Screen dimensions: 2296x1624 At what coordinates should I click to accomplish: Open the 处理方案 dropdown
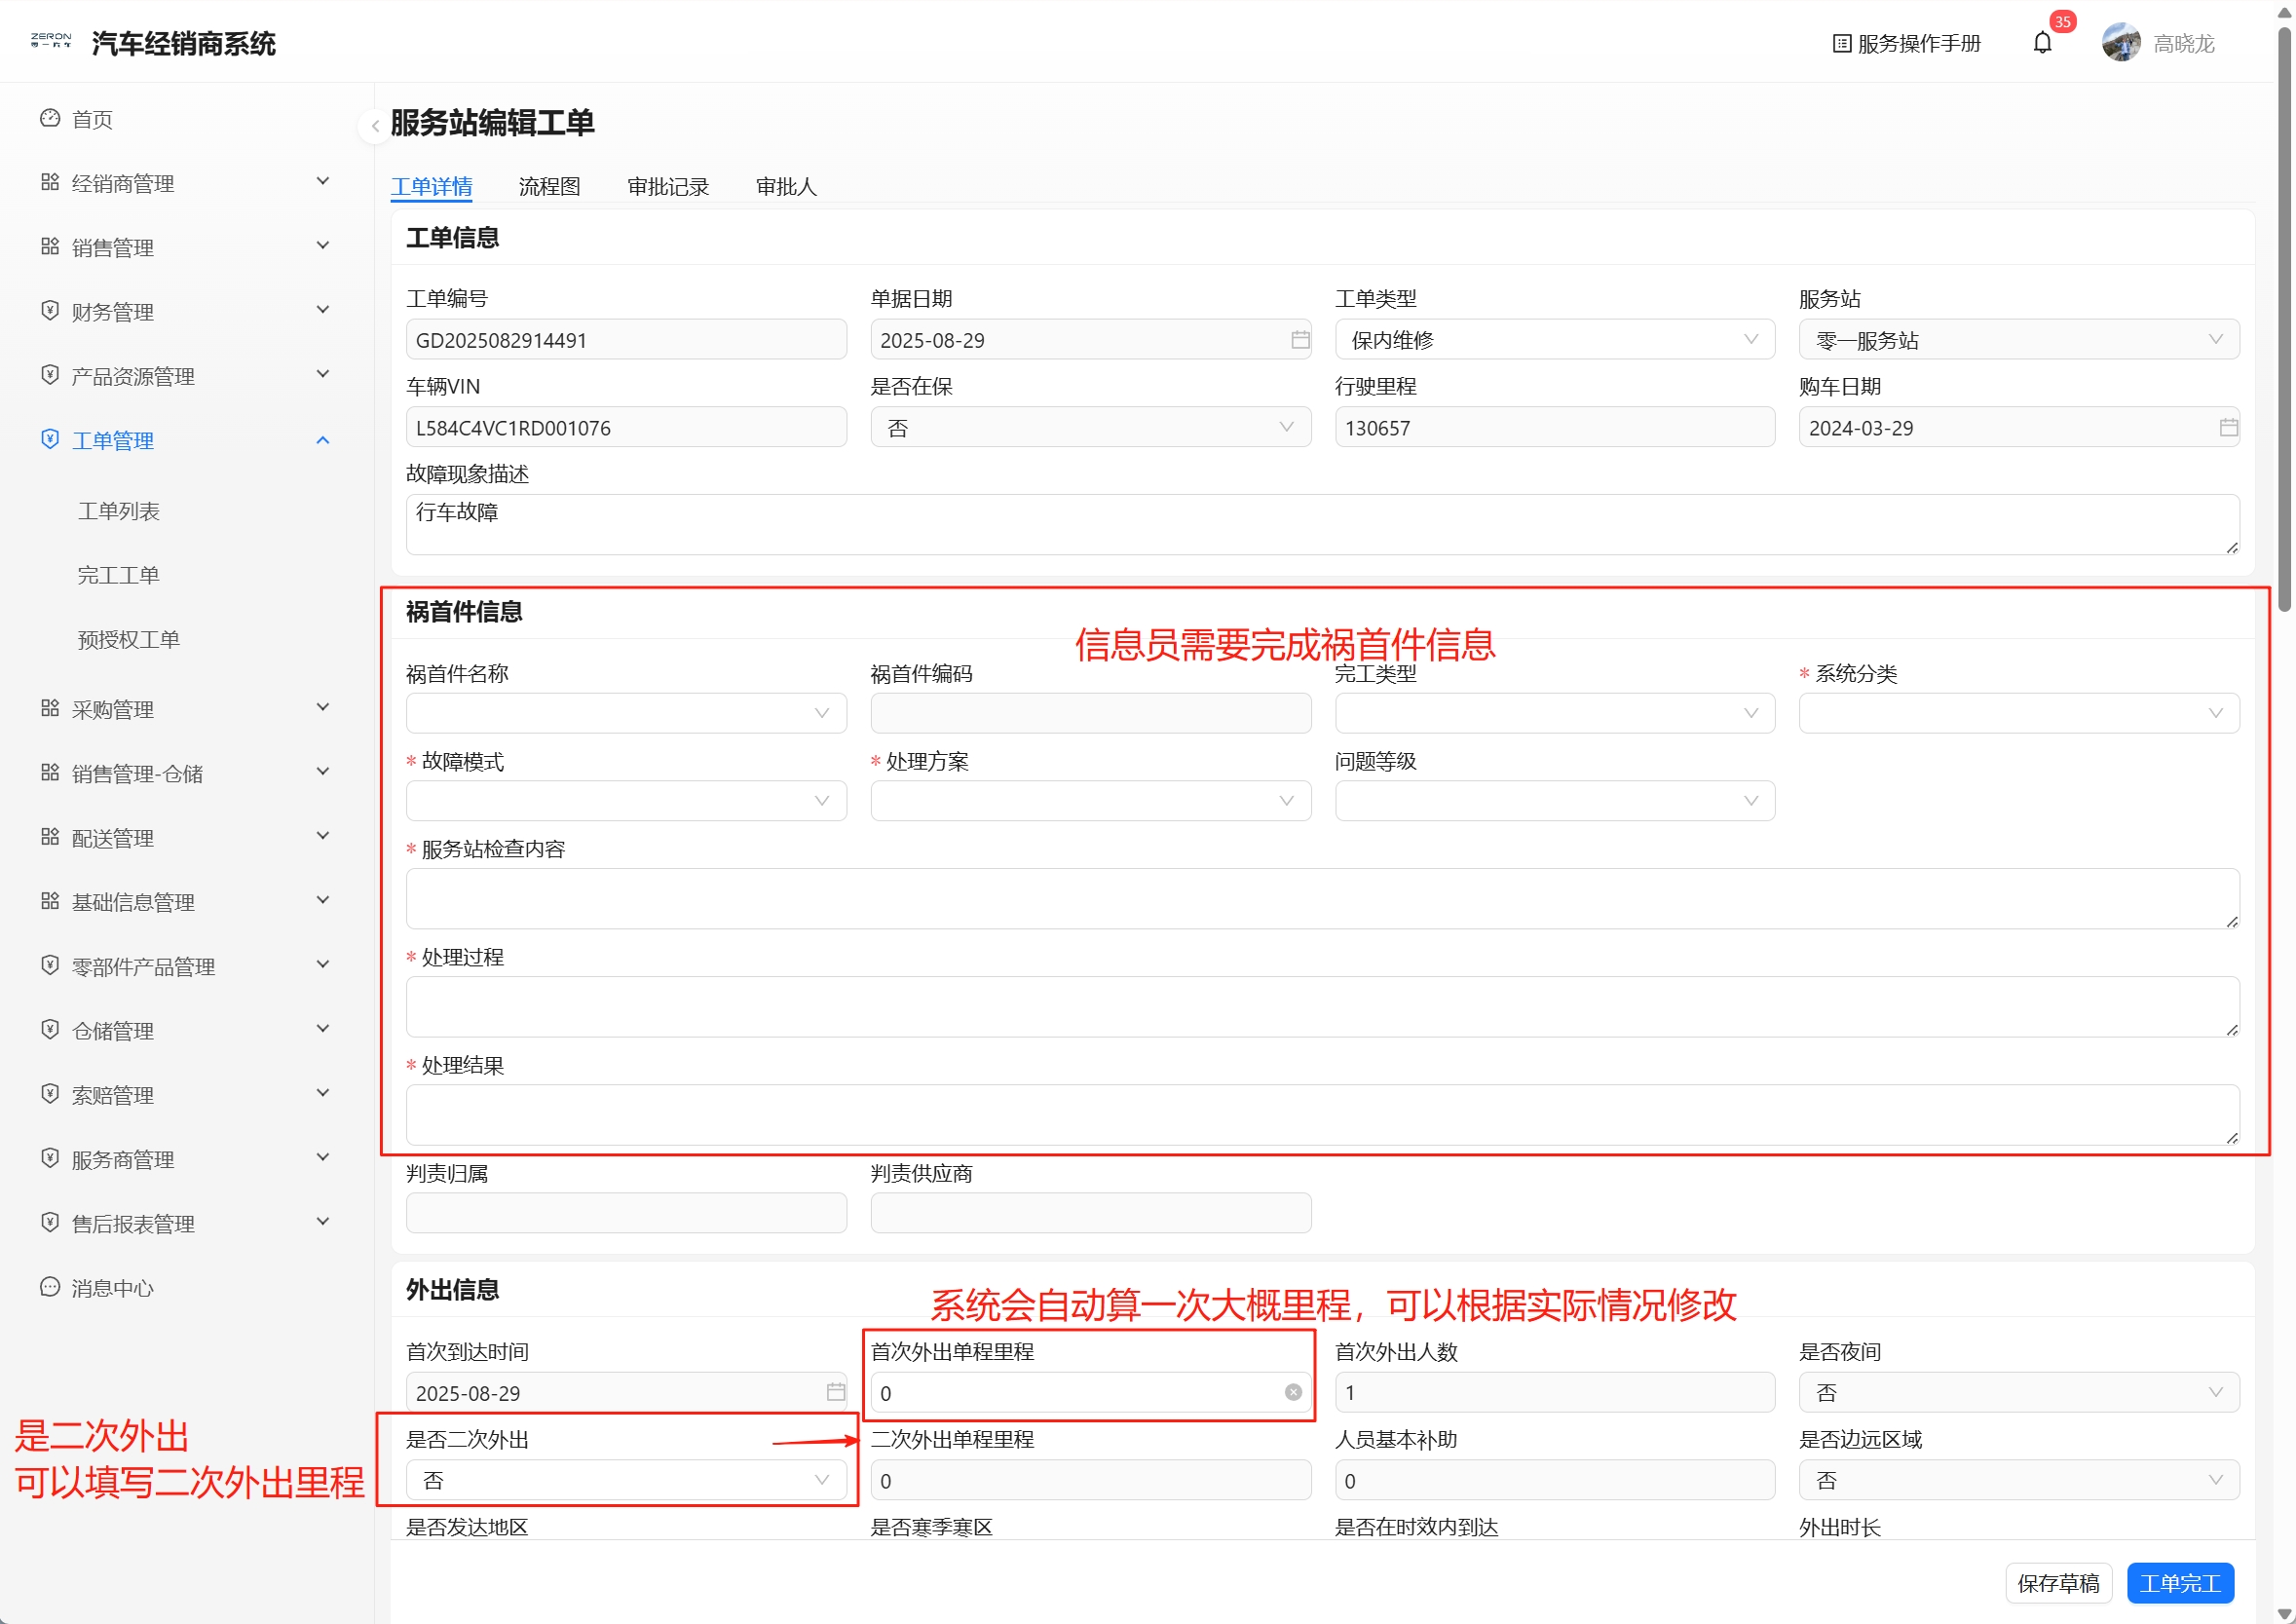click(x=1091, y=801)
